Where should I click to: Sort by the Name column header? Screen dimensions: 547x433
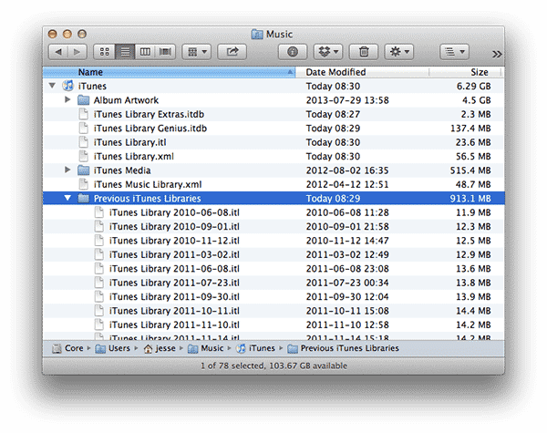pos(169,72)
